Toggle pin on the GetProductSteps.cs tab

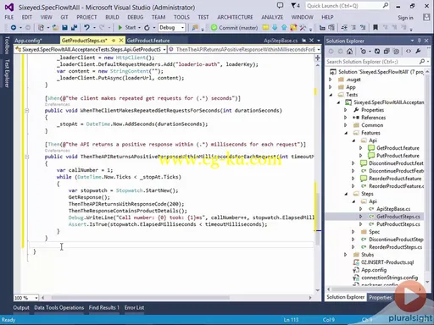pyautogui.click(x=114, y=41)
